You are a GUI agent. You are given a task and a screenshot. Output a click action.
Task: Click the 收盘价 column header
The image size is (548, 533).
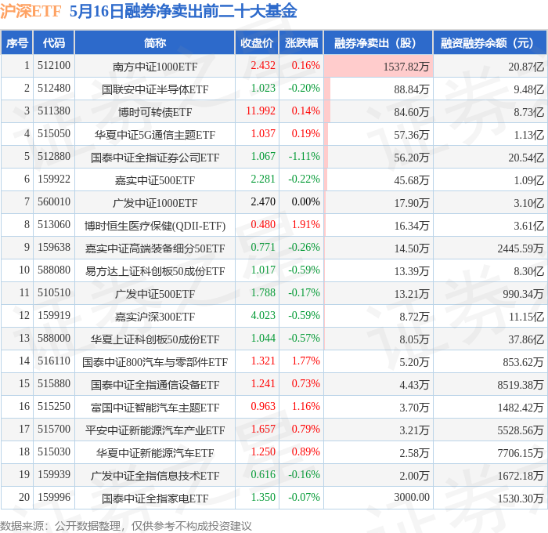257,42
